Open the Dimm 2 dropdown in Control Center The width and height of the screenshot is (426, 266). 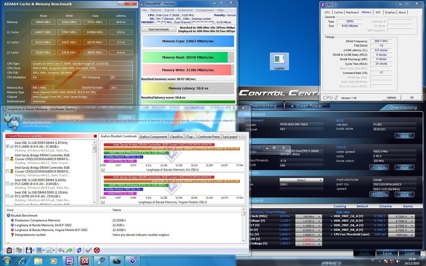click(301, 180)
